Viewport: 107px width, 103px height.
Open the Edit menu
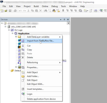(11, 6)
